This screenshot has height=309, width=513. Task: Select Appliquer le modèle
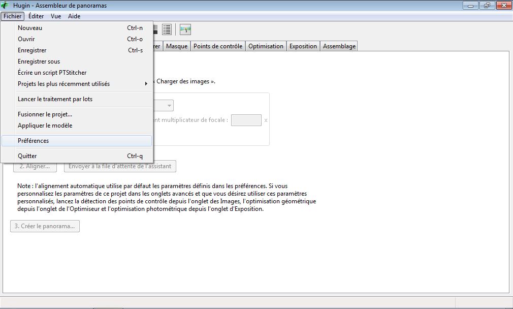point(77,126)
